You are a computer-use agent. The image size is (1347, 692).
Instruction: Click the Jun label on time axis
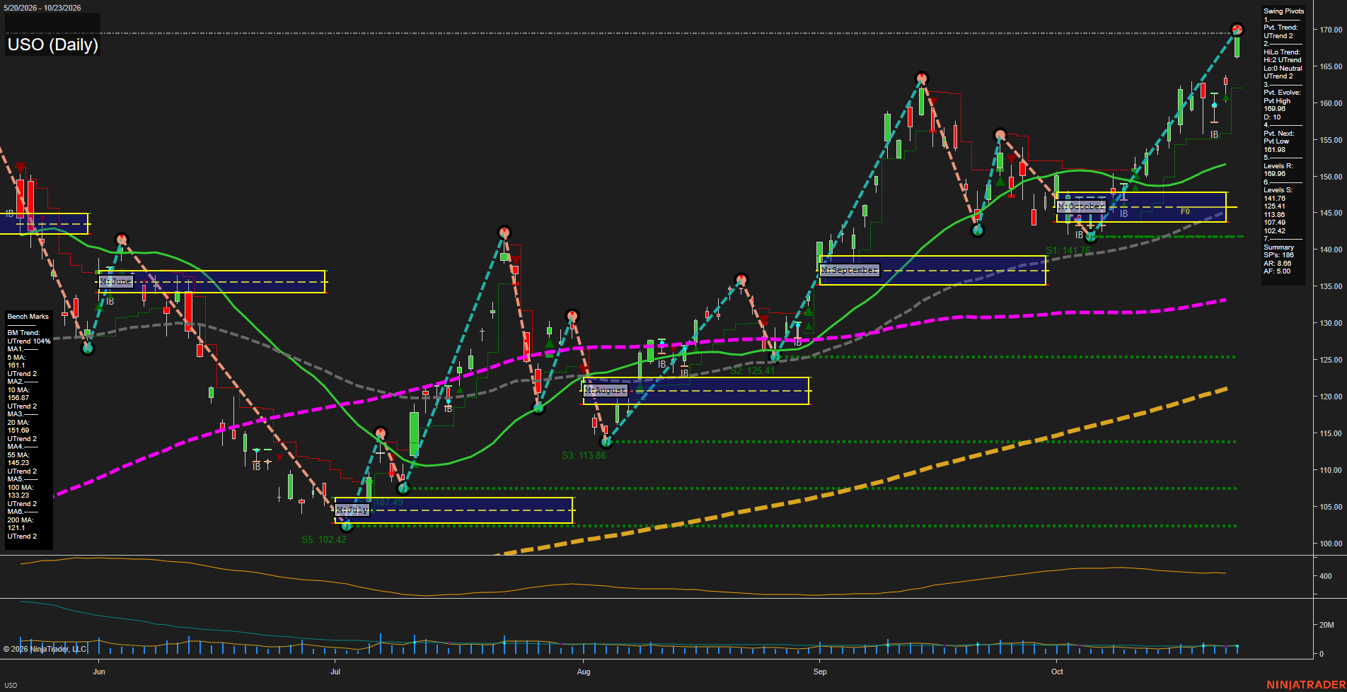pos(99,672)
